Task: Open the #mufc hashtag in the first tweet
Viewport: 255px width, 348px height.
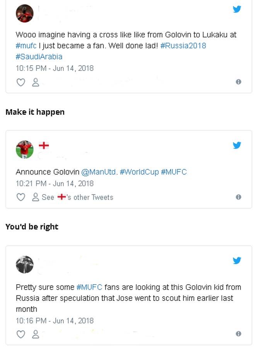Action: (26, 46)
